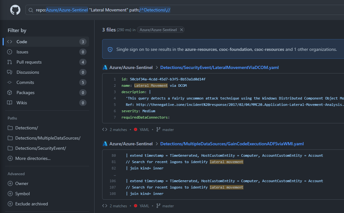Click the 'severity: Medium' code line
The height and width of the screenshot is (213, 344).
coord(138,111)
